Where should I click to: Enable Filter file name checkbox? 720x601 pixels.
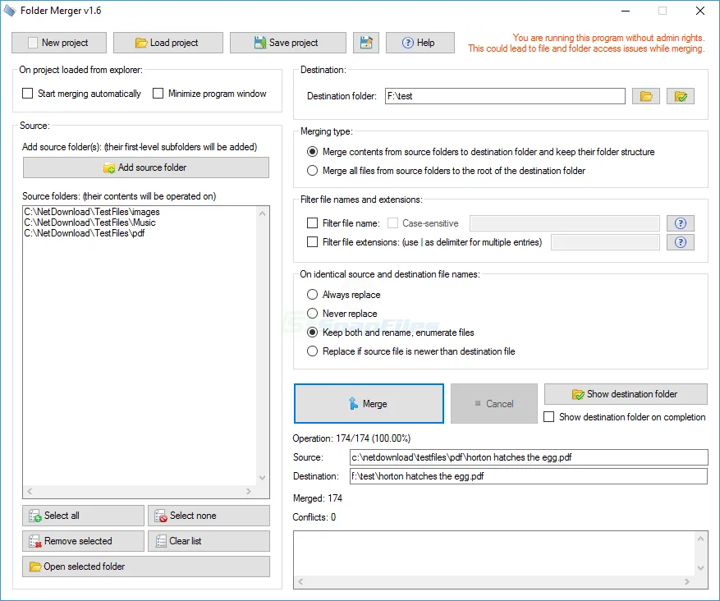(312, 223)
